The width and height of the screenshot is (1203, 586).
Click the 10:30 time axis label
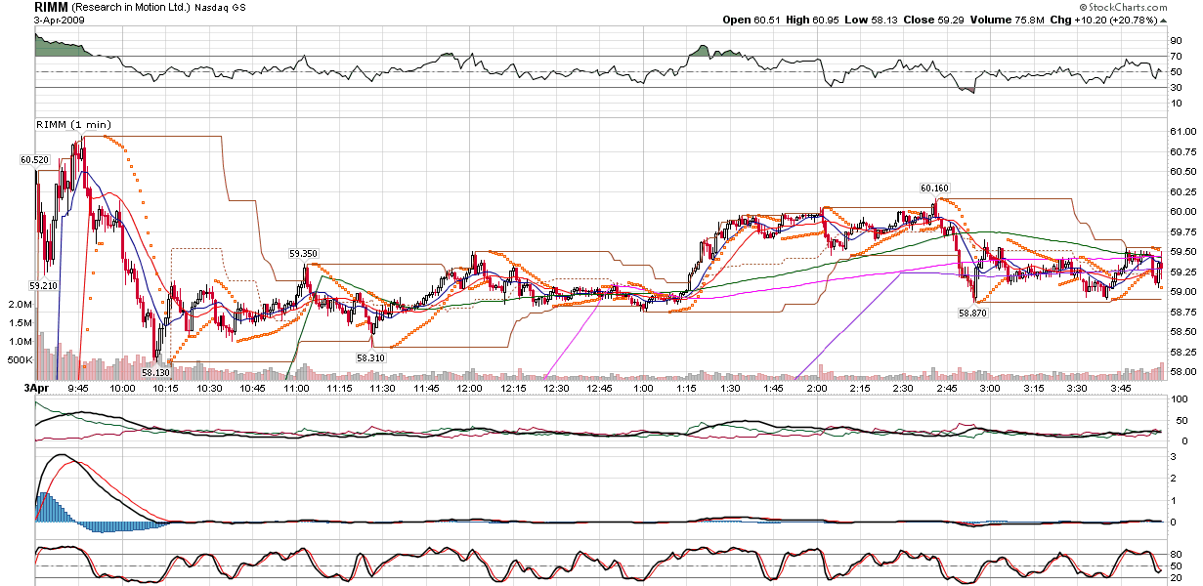[210, 388]
